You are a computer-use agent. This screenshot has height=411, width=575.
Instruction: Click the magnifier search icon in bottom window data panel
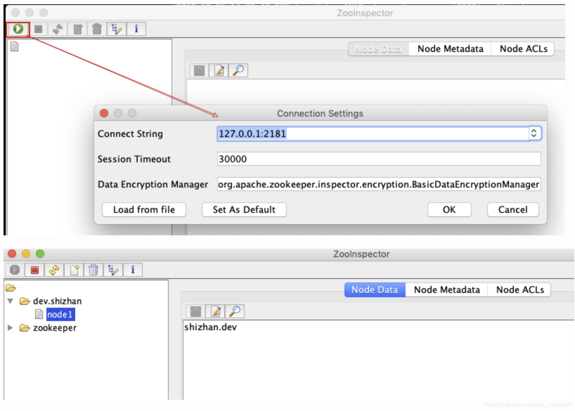tap(235, 312)
